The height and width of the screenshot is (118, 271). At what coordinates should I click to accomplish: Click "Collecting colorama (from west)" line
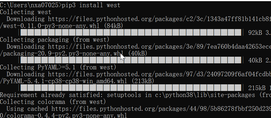pyautogui.click(x=53, y=102)
